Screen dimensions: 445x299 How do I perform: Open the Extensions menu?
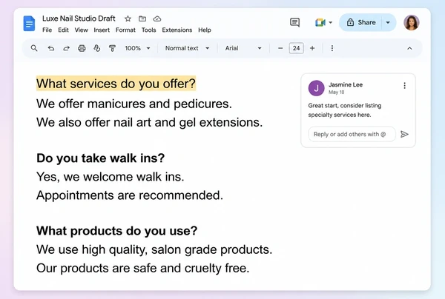(x=177, y=30)
